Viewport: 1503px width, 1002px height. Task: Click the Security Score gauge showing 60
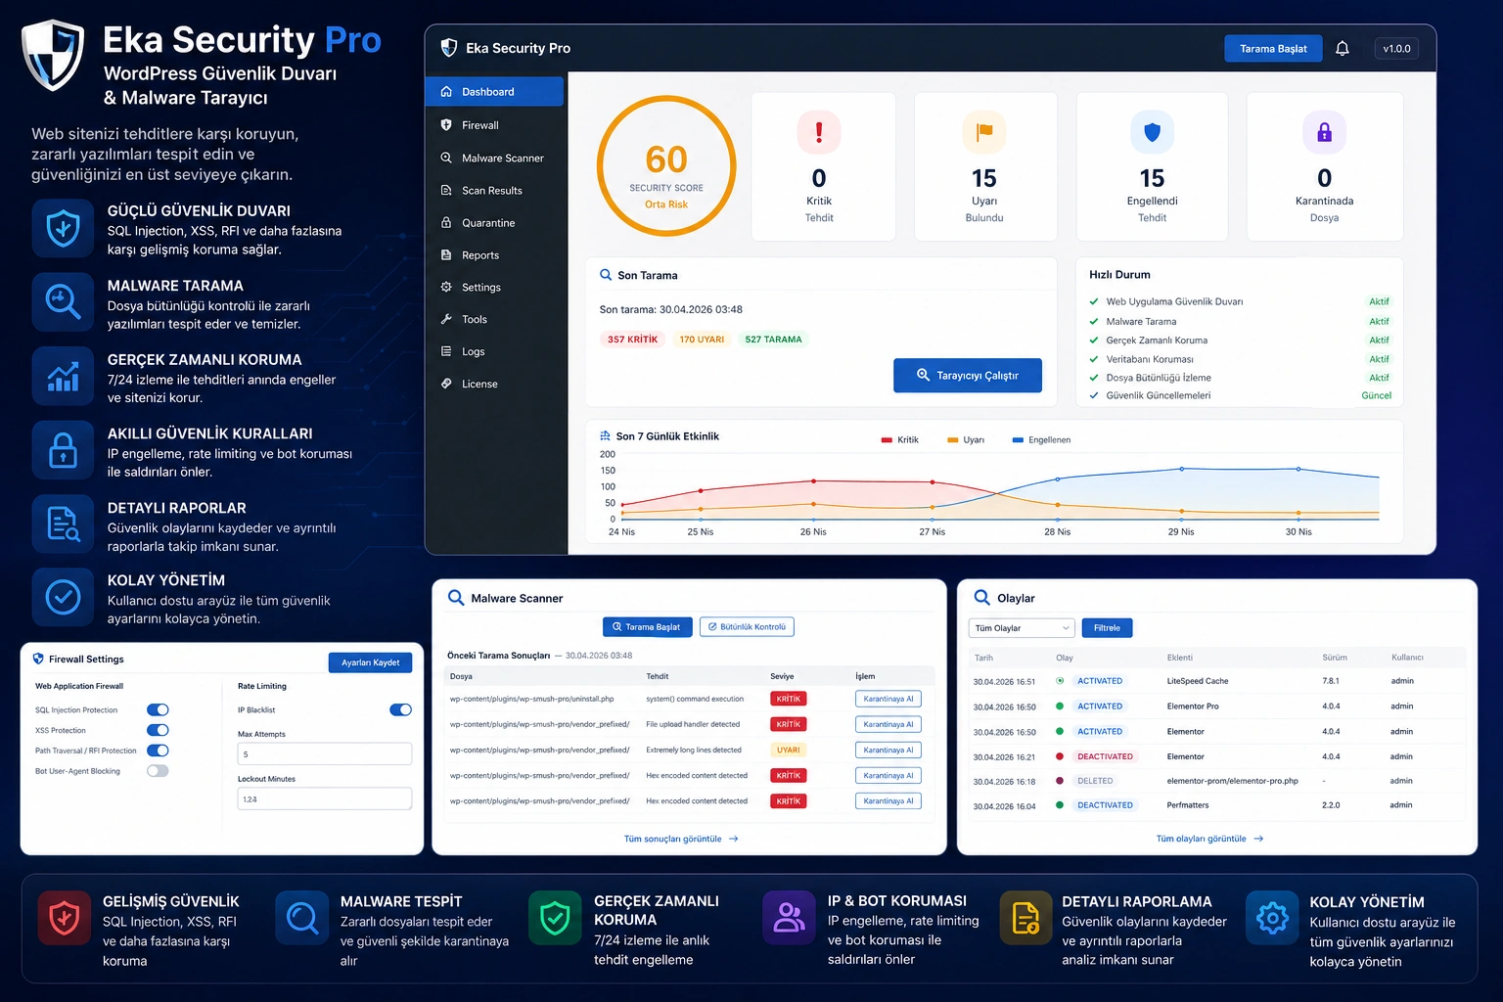click(x=666, y=165)
